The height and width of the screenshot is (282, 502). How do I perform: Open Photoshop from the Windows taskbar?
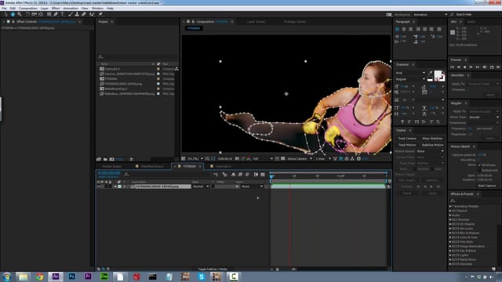tap(71, 277)
